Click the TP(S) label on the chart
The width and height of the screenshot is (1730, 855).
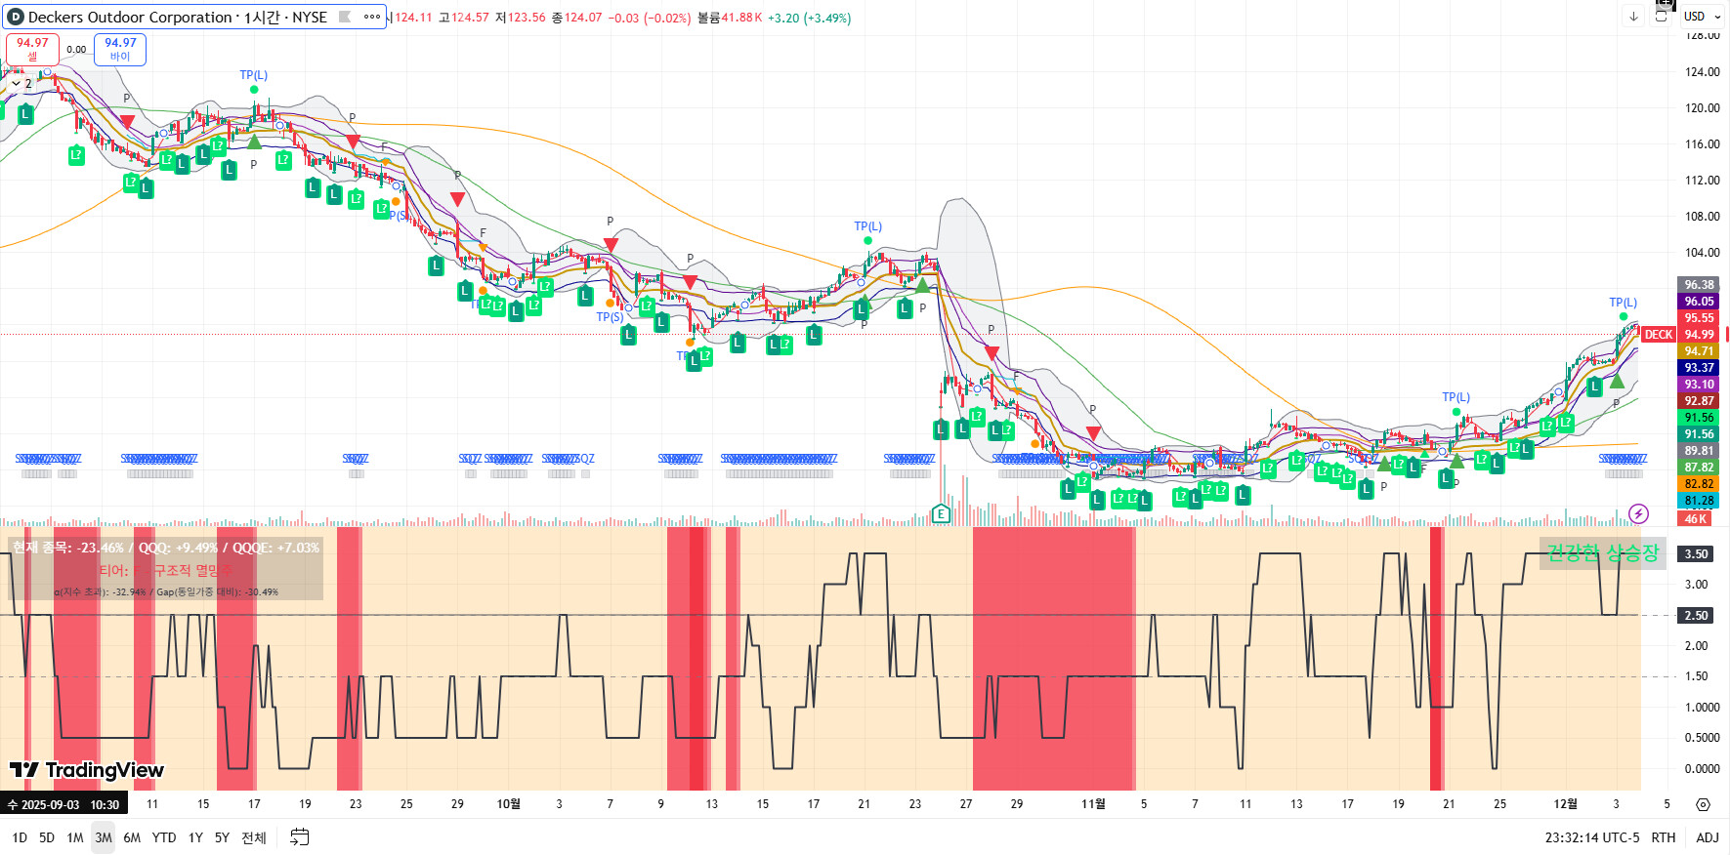pos(610,317)
